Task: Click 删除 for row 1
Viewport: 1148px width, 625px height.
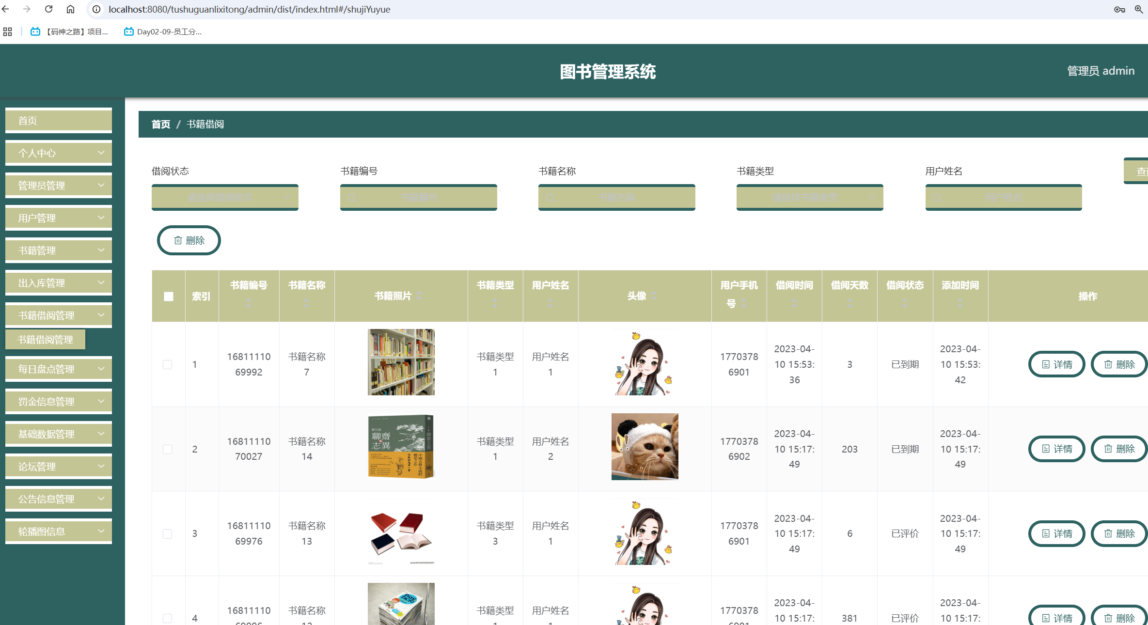Action: 1119,364
